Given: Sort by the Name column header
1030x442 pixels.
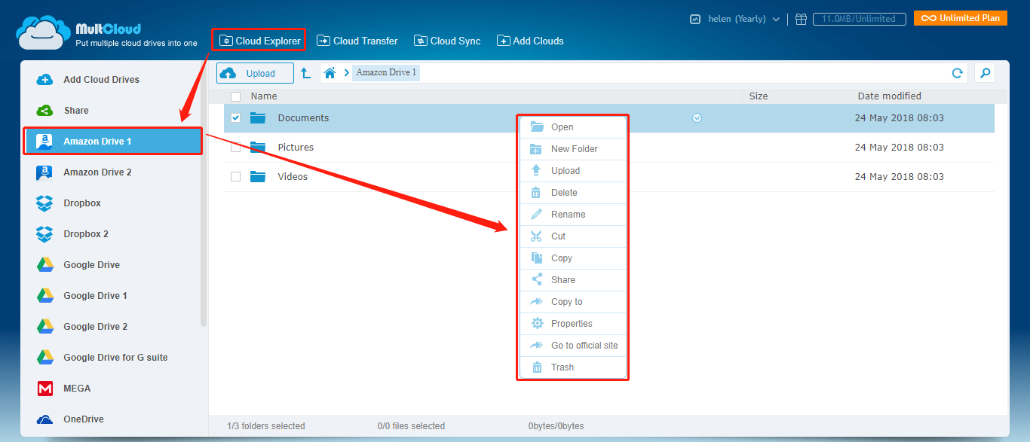Looking at the screenshot, I should (264, 96).
